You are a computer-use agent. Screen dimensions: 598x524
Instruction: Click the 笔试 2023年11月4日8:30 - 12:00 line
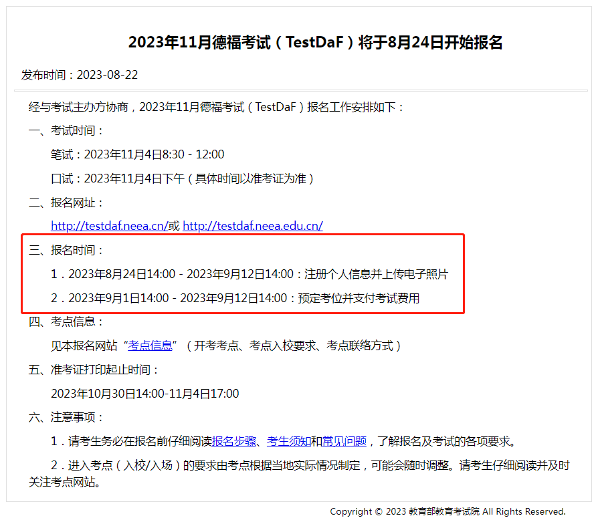137,154
